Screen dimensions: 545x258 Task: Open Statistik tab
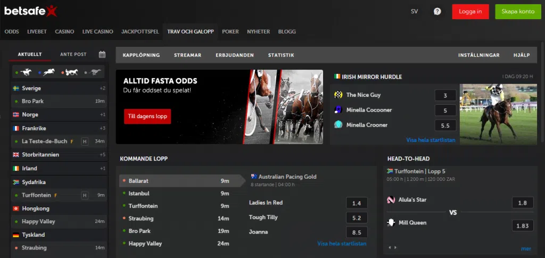tap(281, 55)
